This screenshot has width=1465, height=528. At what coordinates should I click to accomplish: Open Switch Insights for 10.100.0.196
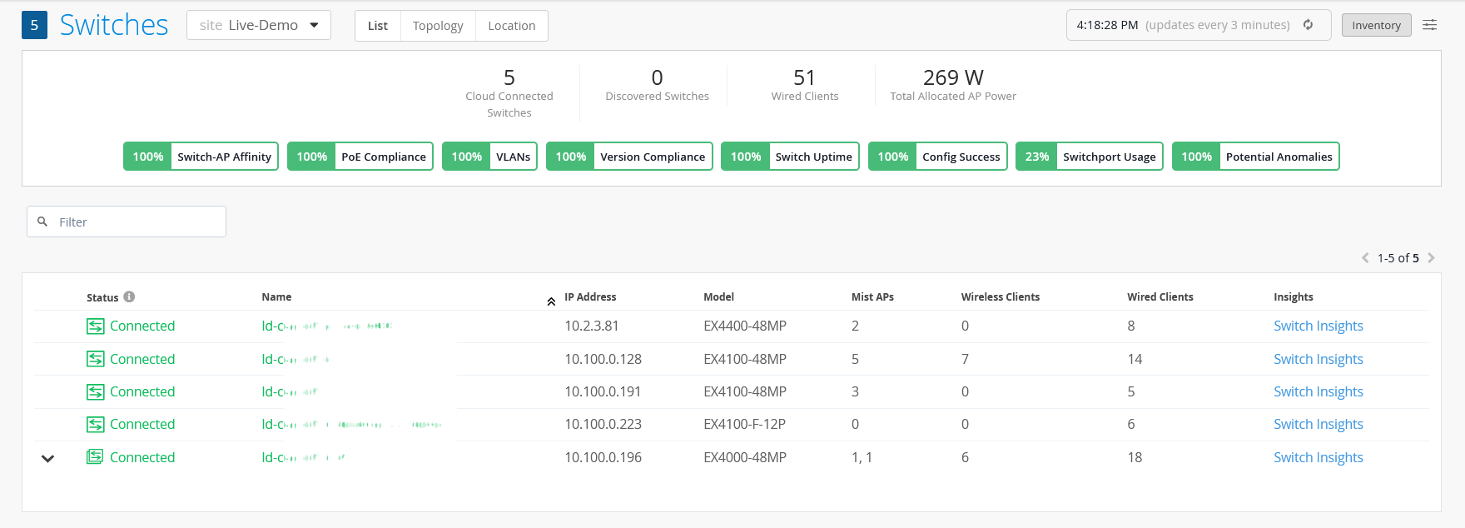[1318, 457]
